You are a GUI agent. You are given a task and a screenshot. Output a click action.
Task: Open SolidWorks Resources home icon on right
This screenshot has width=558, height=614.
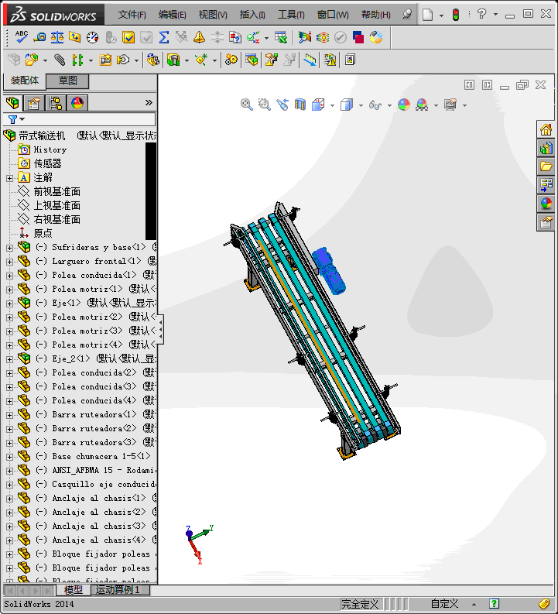[x=546, y=129]
